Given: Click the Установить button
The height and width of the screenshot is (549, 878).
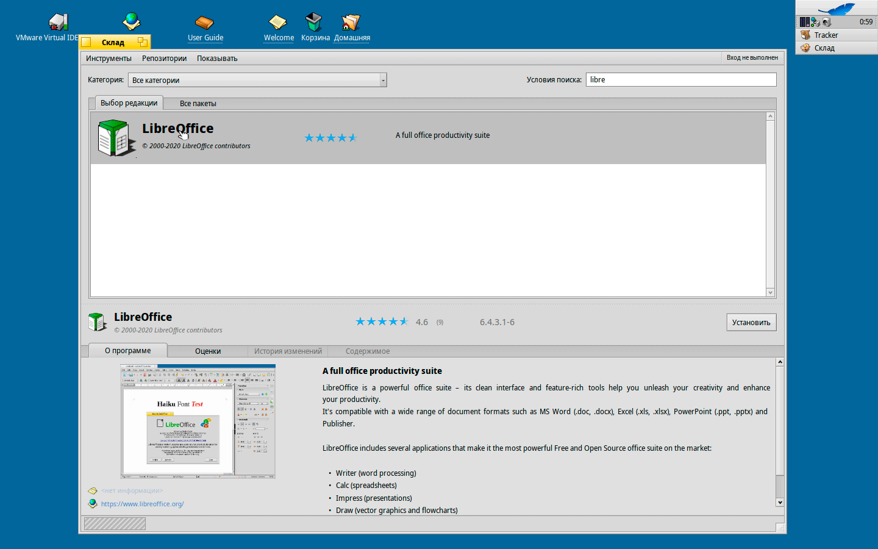Looking at the screenshot, I should (751, 322).
